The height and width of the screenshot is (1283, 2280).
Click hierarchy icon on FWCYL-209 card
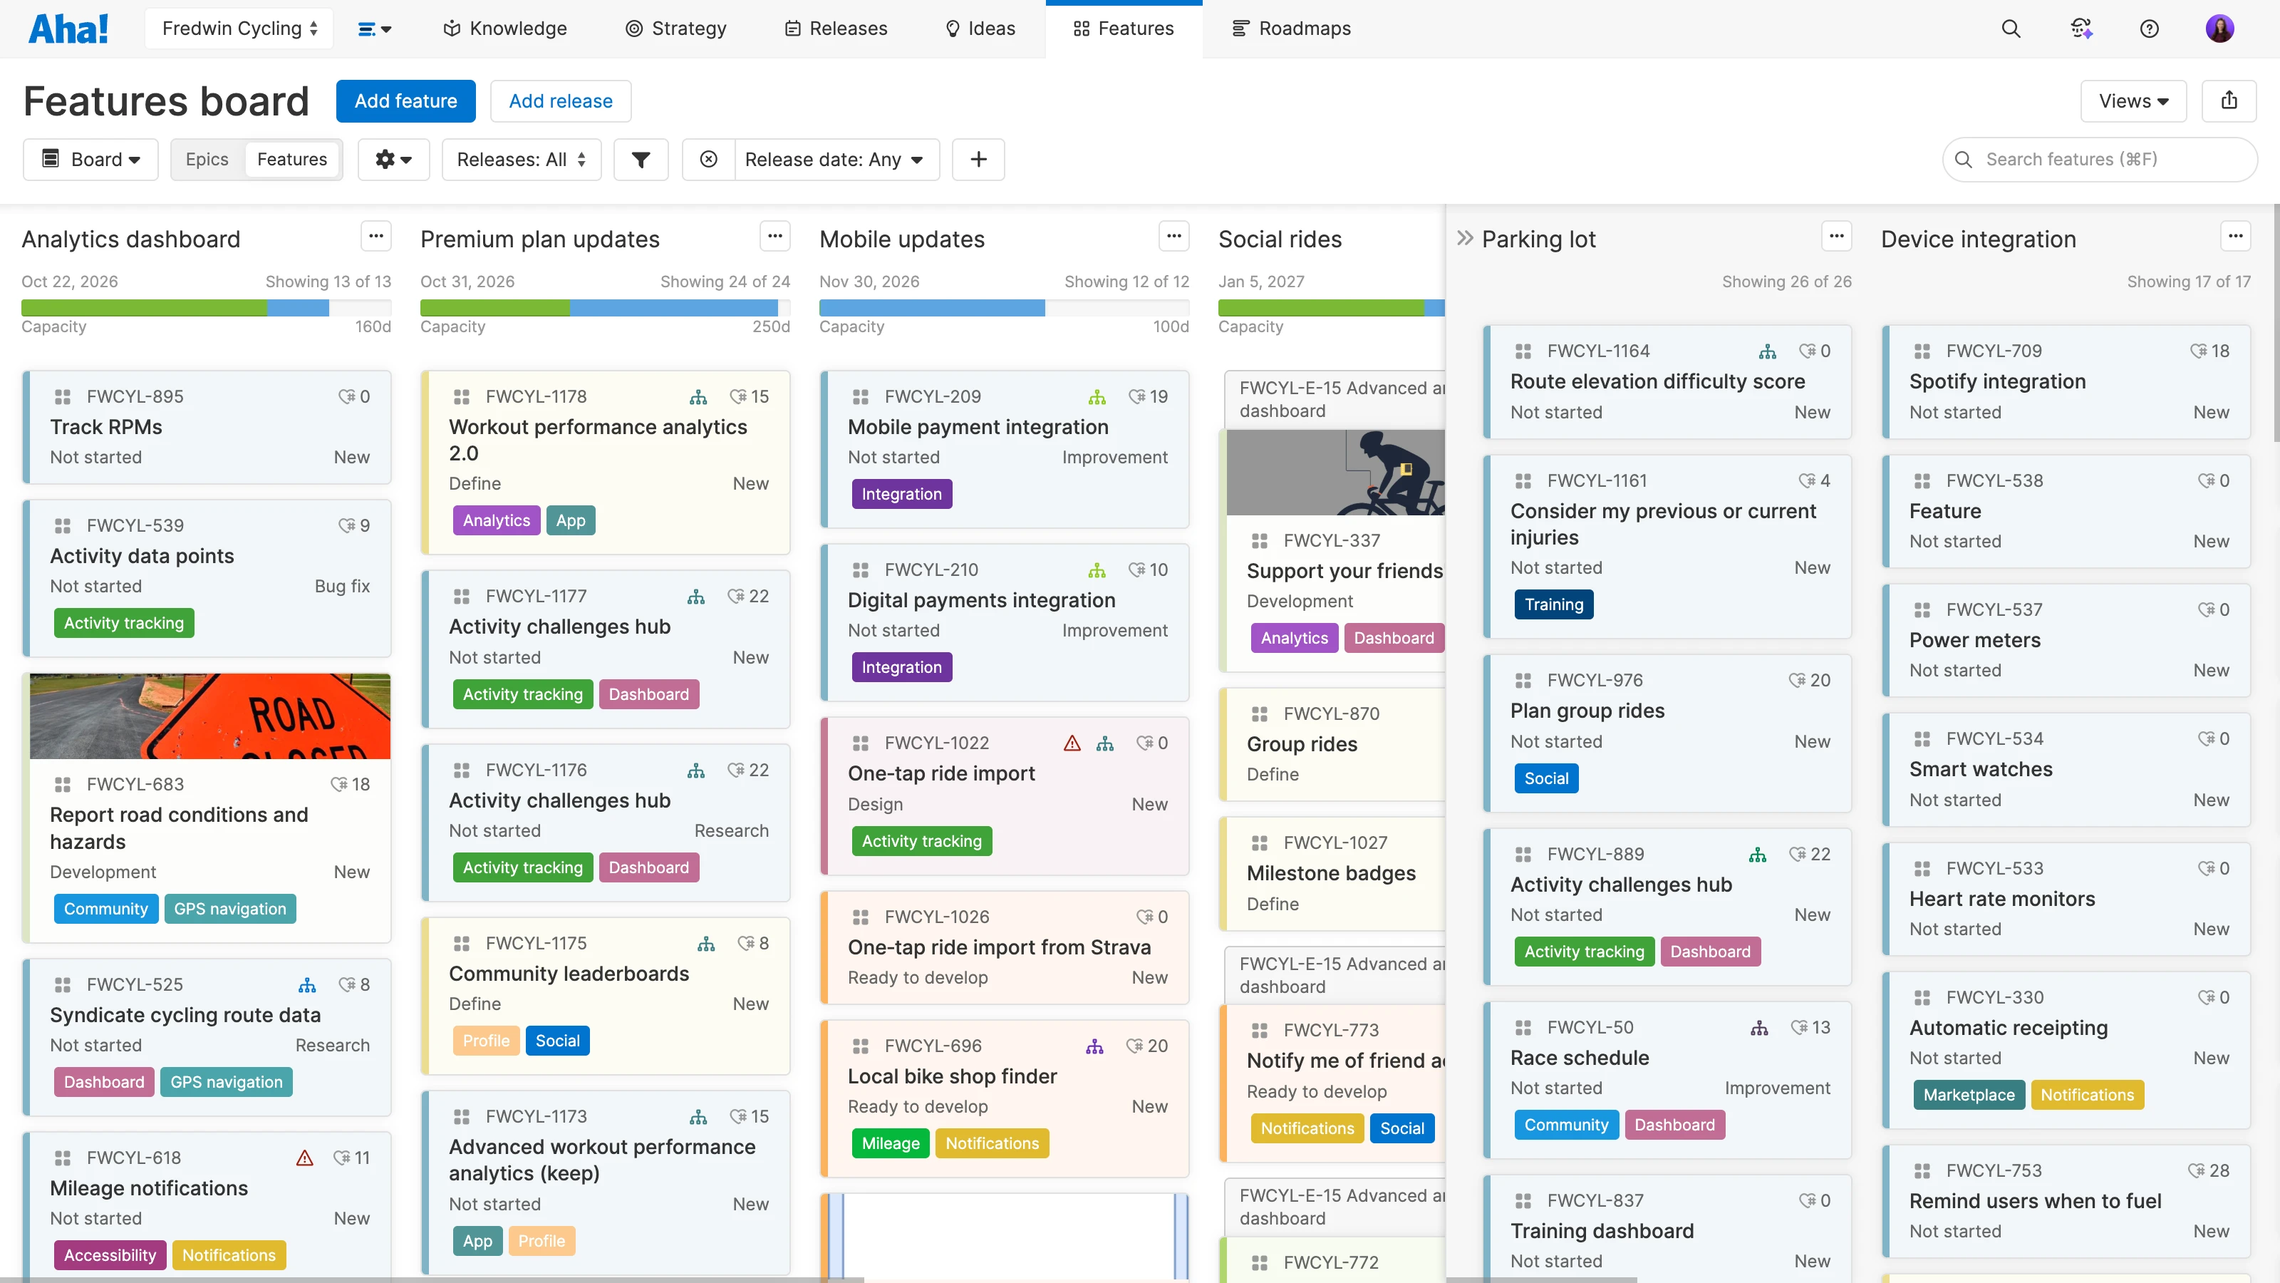point(1097,397)
